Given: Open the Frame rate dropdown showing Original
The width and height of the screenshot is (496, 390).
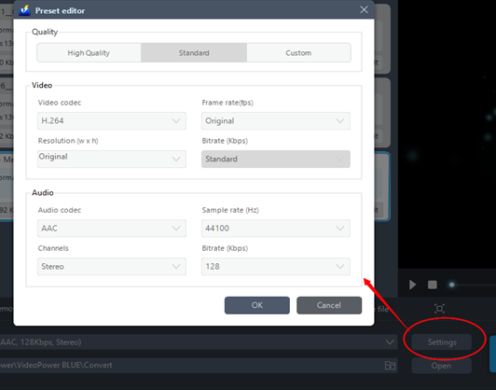Looking at the screenshot, I should [x=276, y=121].
